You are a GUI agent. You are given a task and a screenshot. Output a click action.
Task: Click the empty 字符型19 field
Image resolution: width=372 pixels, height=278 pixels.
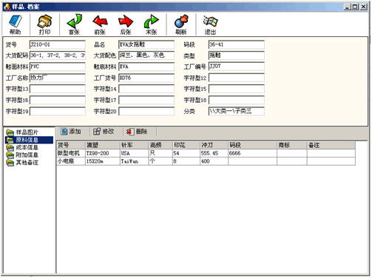[58, 111]
